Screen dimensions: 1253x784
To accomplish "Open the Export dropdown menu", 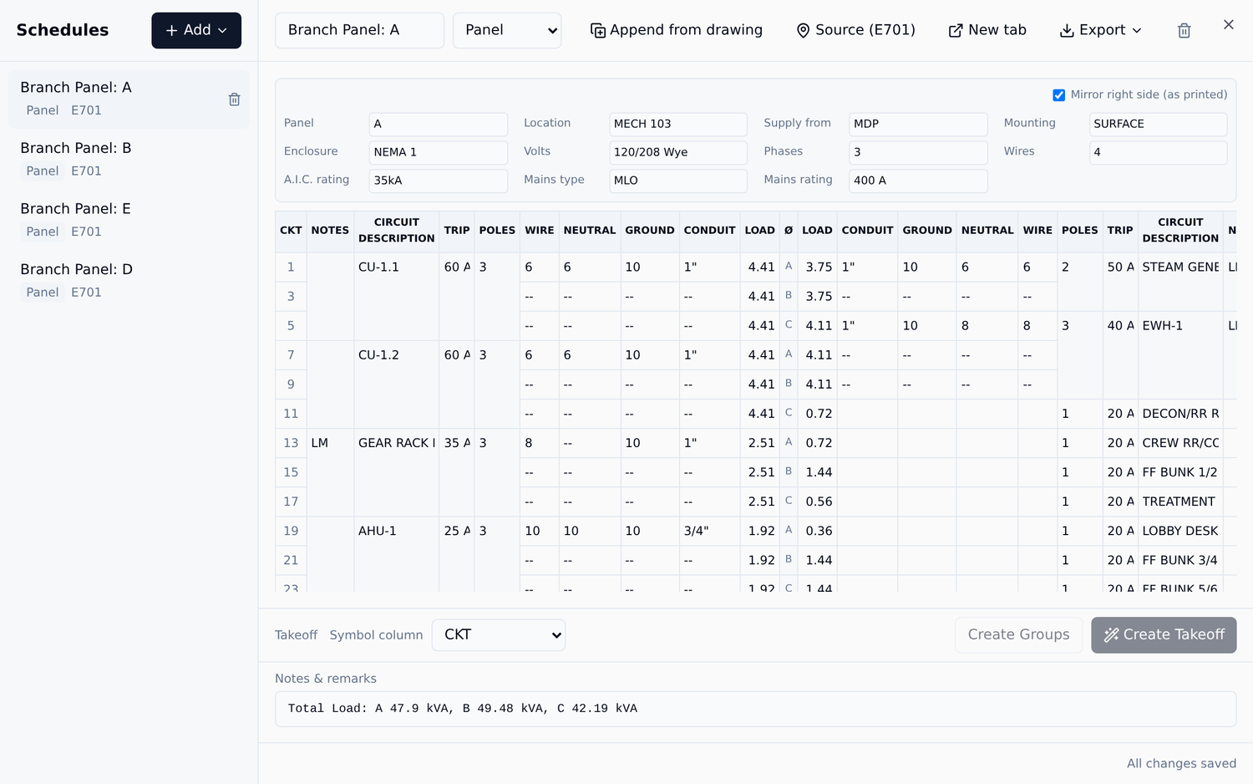I will tap(1100, 30).
